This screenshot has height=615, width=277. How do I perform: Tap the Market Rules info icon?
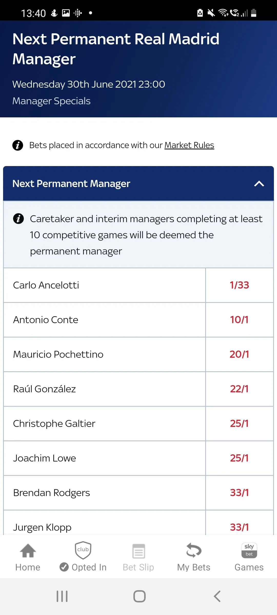pos(18,145)
